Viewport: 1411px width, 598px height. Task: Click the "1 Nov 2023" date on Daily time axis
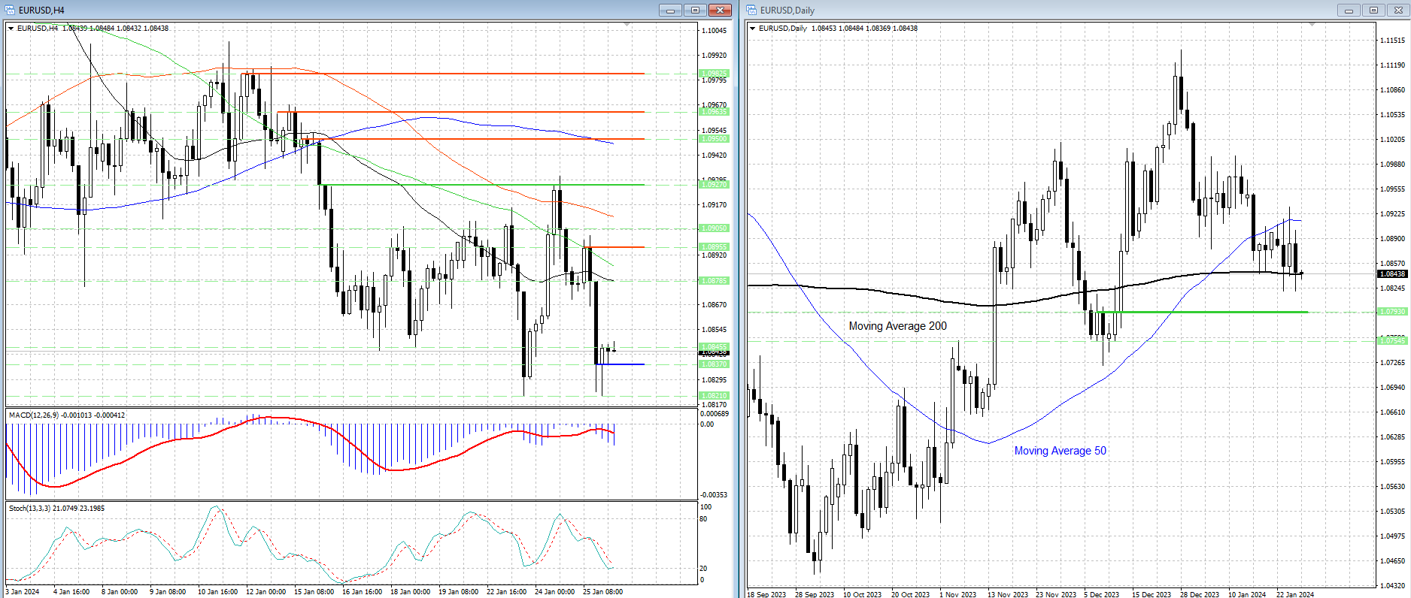[958, 594]
